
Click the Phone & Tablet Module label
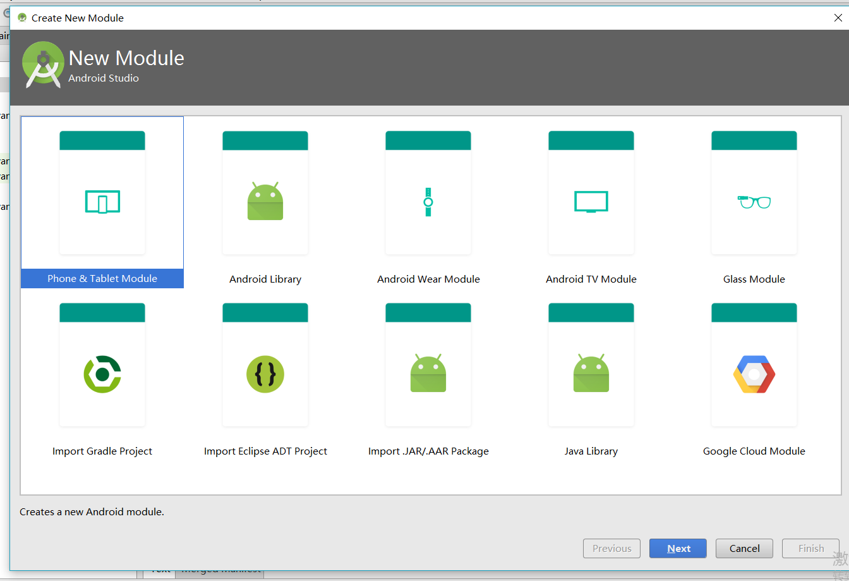102,279
